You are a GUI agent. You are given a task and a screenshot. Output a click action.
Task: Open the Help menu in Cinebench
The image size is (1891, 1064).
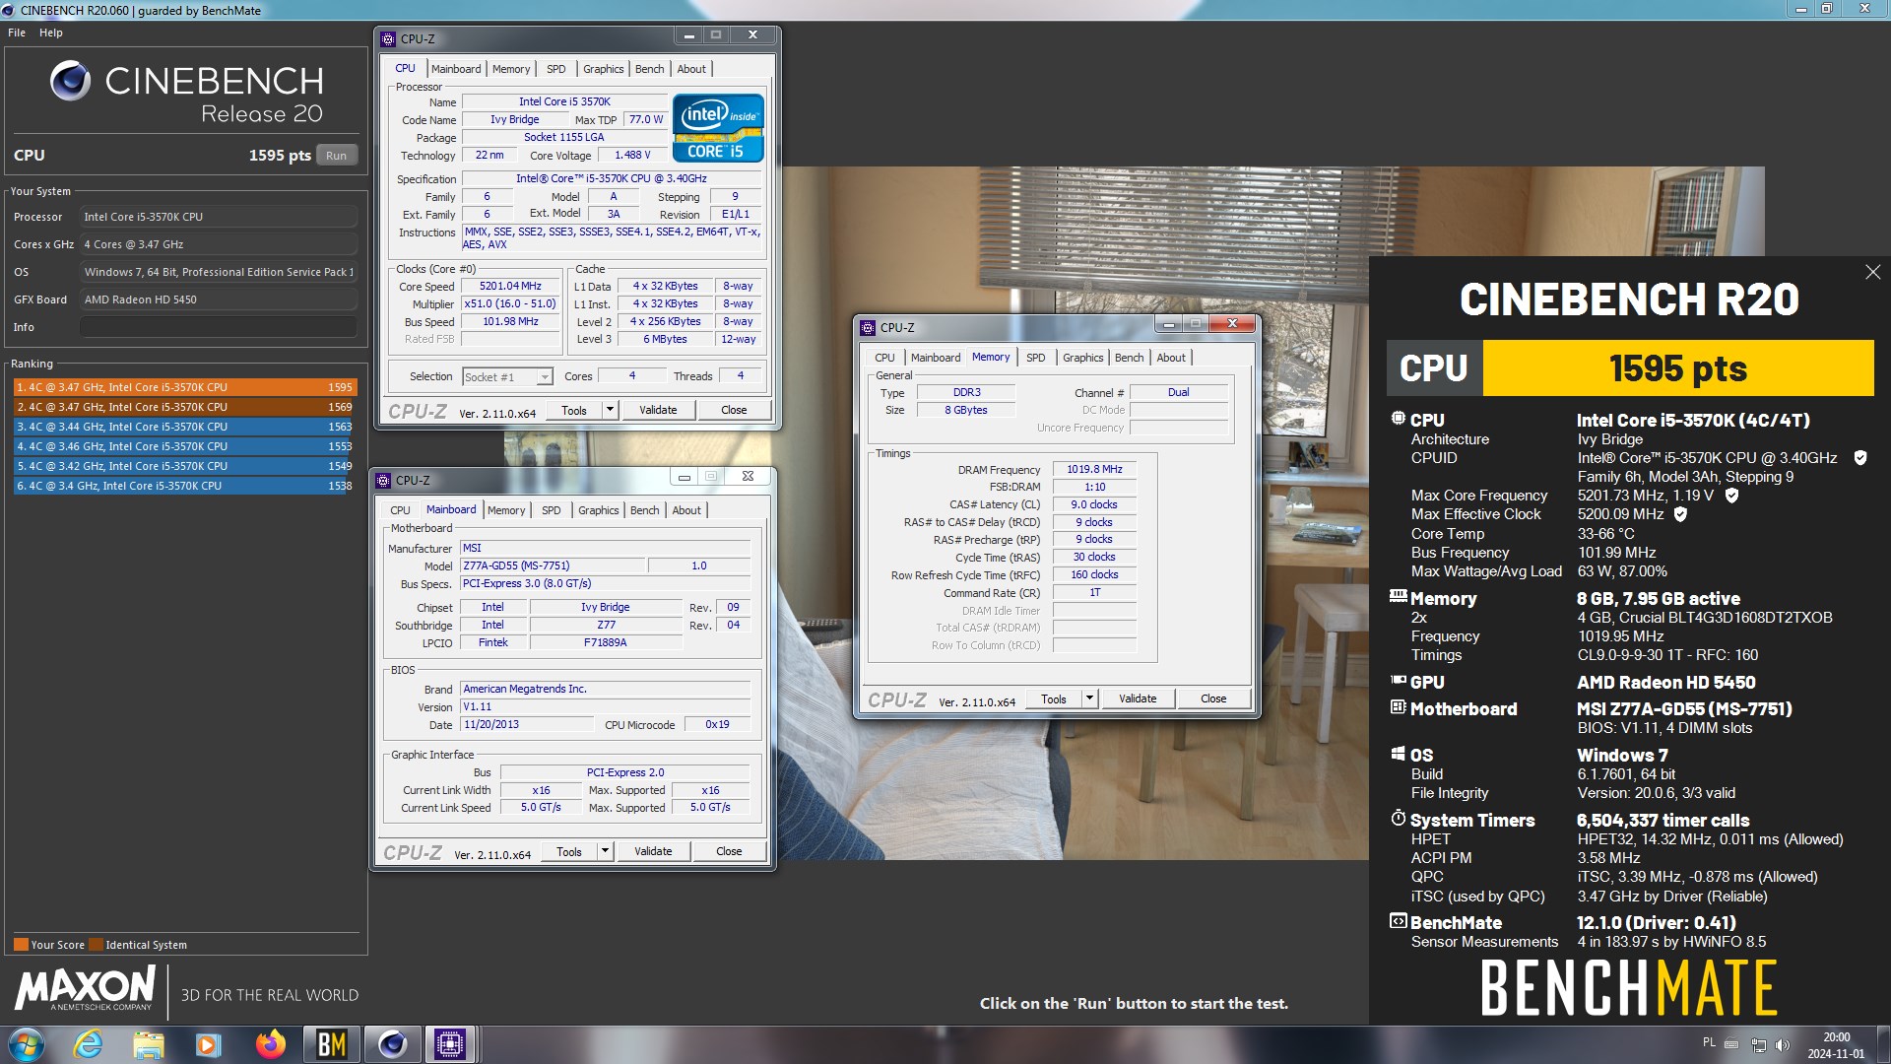pyautogui.click(x=51, y=33)
